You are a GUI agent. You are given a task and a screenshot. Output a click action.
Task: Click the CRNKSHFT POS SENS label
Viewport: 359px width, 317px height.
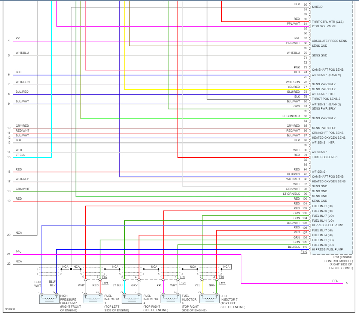tap(328, 133)
